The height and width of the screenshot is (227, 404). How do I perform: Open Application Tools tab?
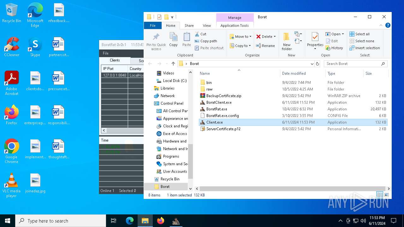point(235,26)
